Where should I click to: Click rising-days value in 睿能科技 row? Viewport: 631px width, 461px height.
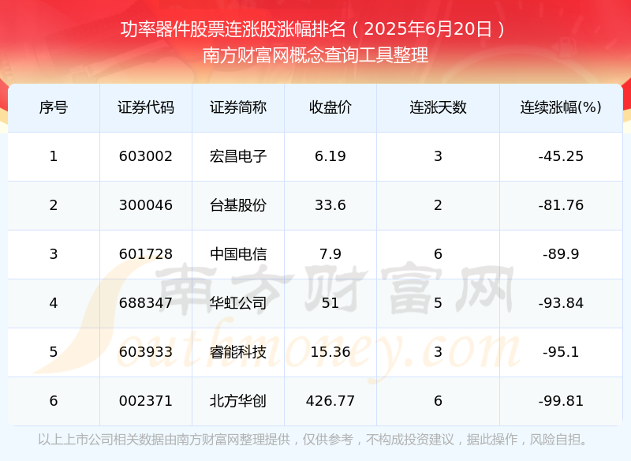[438, 352]
